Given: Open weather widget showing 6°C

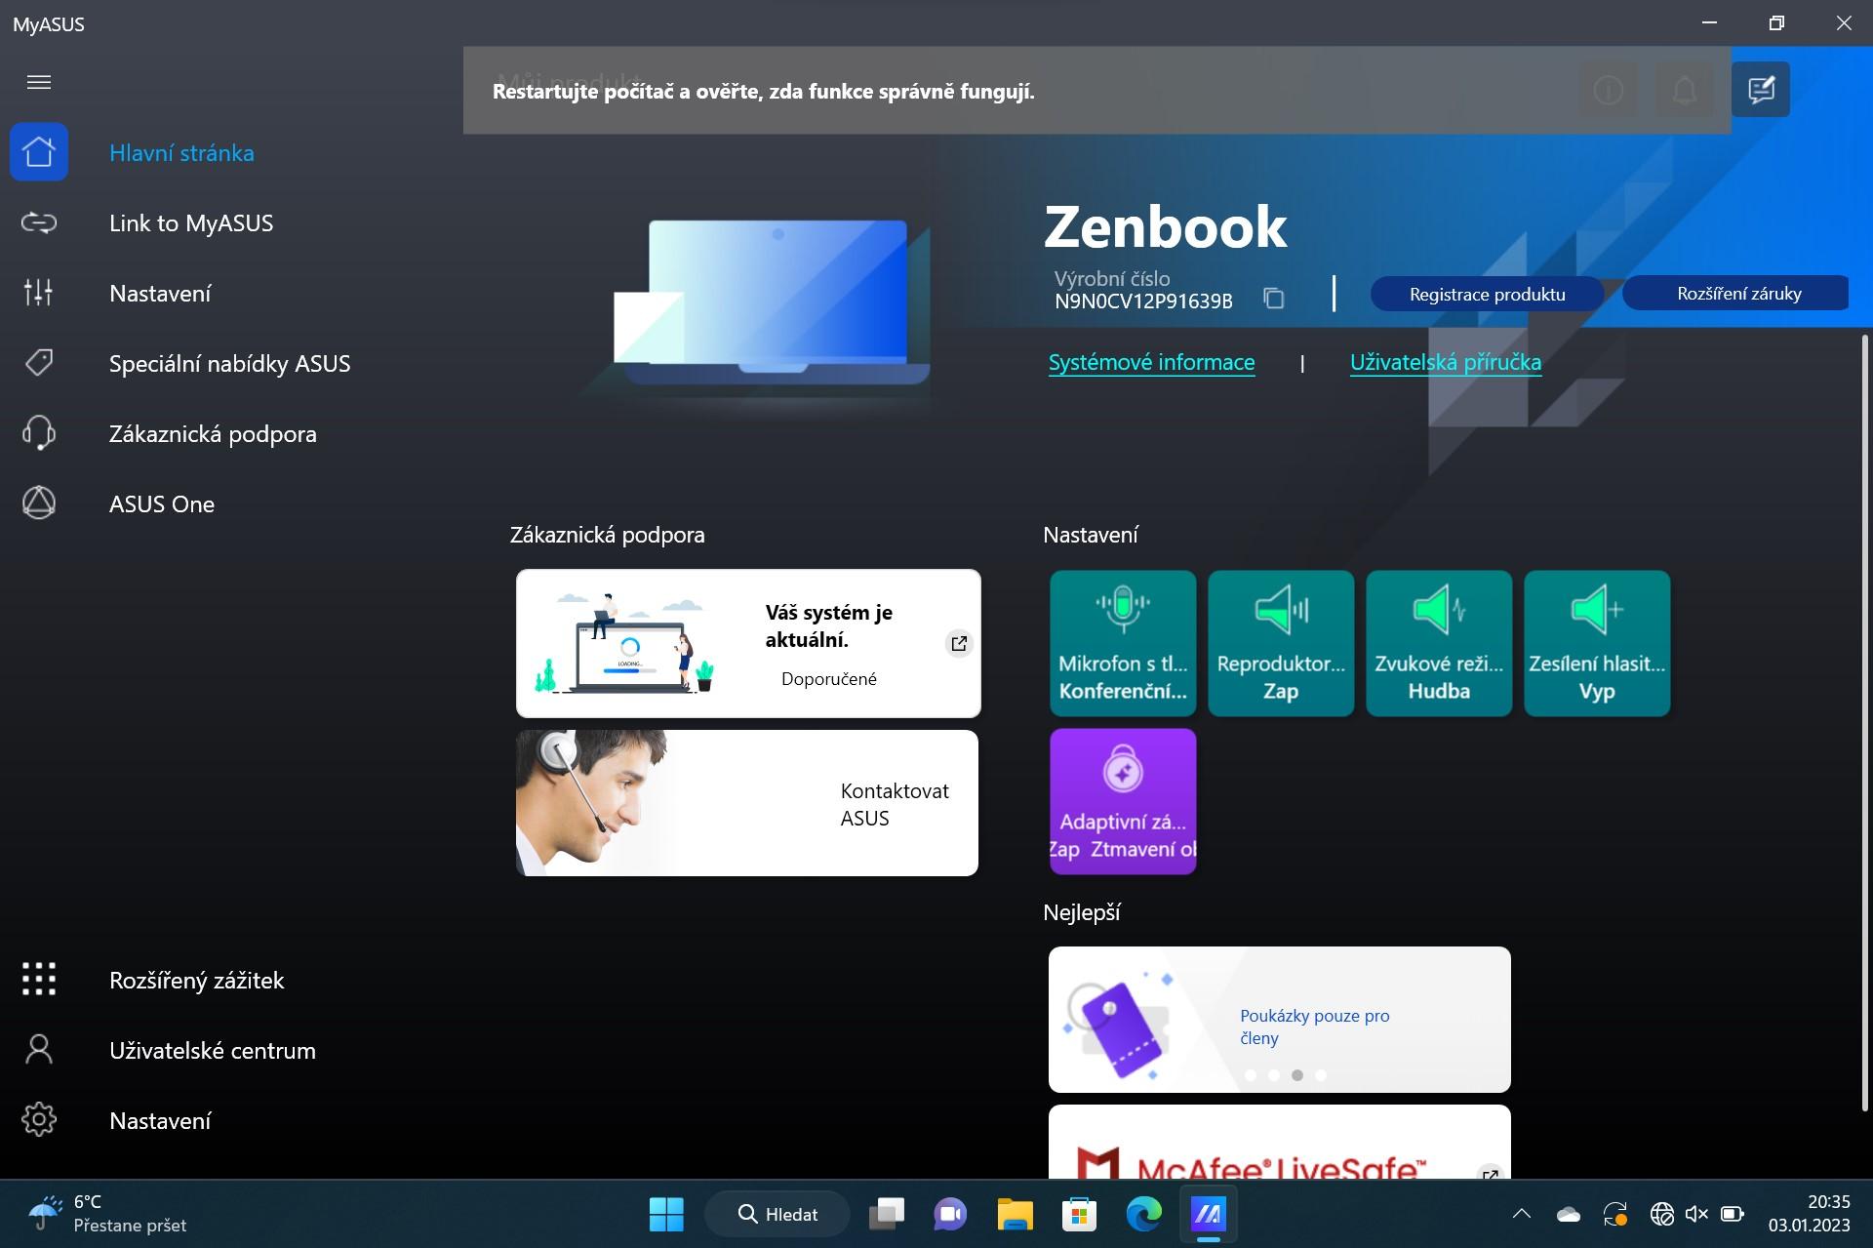Looking at the screenshot, I should pos(107,1214).
